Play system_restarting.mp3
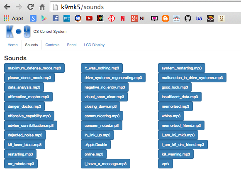The height and width of the screenshot is (173, 241). (182, 68)
